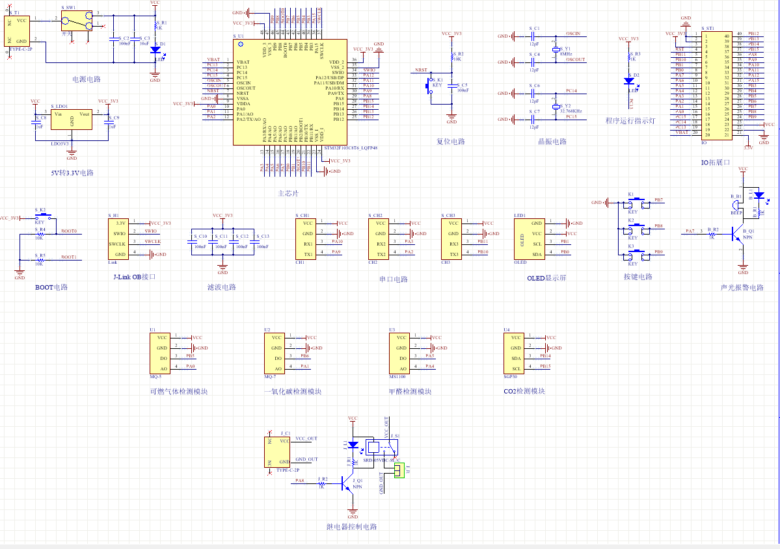This screenshot has width=780, height=549.
Task: Click the 一氧化碳检测模块 label
Action: (x=293, y=392)
